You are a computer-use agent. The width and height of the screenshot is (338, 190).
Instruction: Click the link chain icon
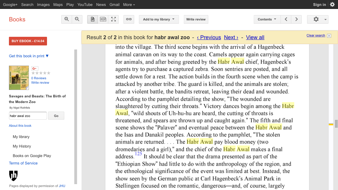pyautogui.click(x=129, y=19)
